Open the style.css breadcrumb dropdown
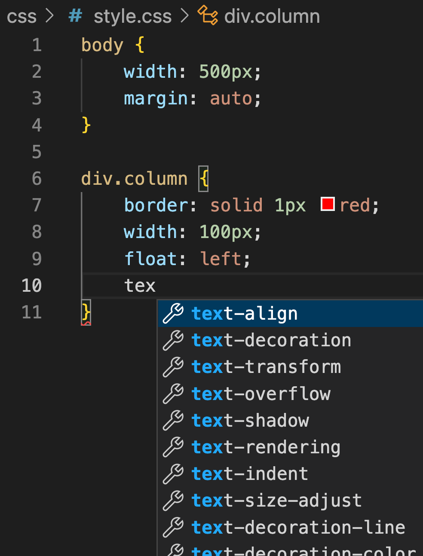 (x=132, y=17)
